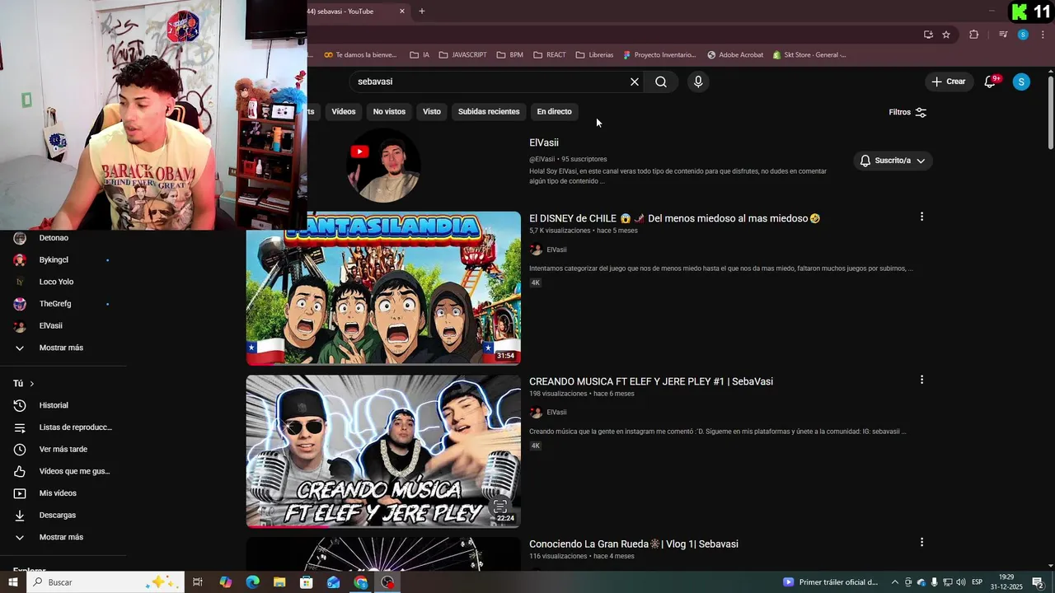Image resolution: width=1055 pixels, height=593 pixels.
Task: Click the Creando Música video thumbnail
Action: [383, 451]
